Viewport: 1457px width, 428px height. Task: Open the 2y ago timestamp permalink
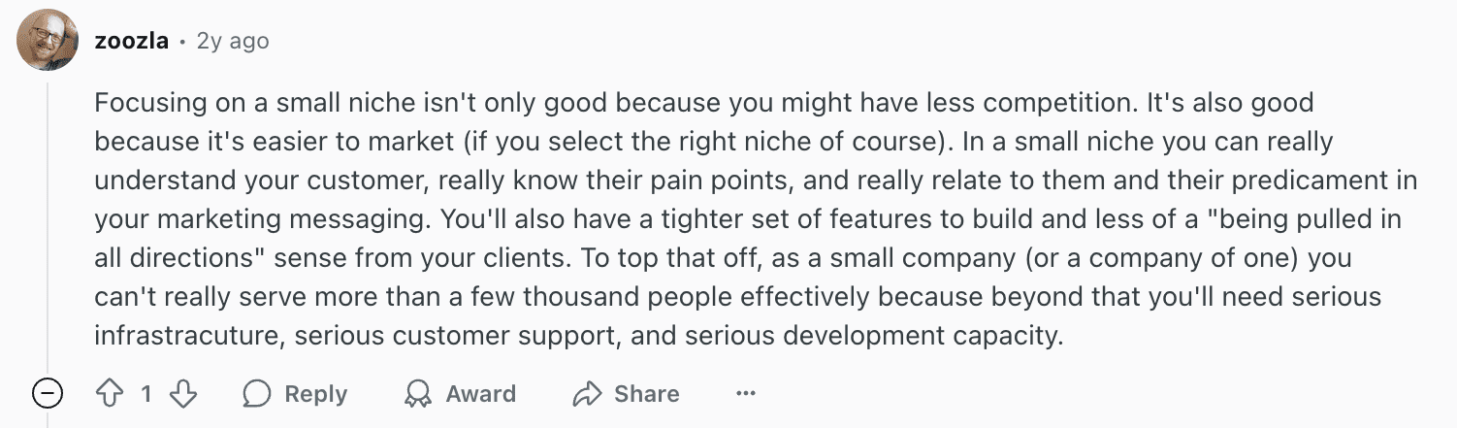click(233, 42)
